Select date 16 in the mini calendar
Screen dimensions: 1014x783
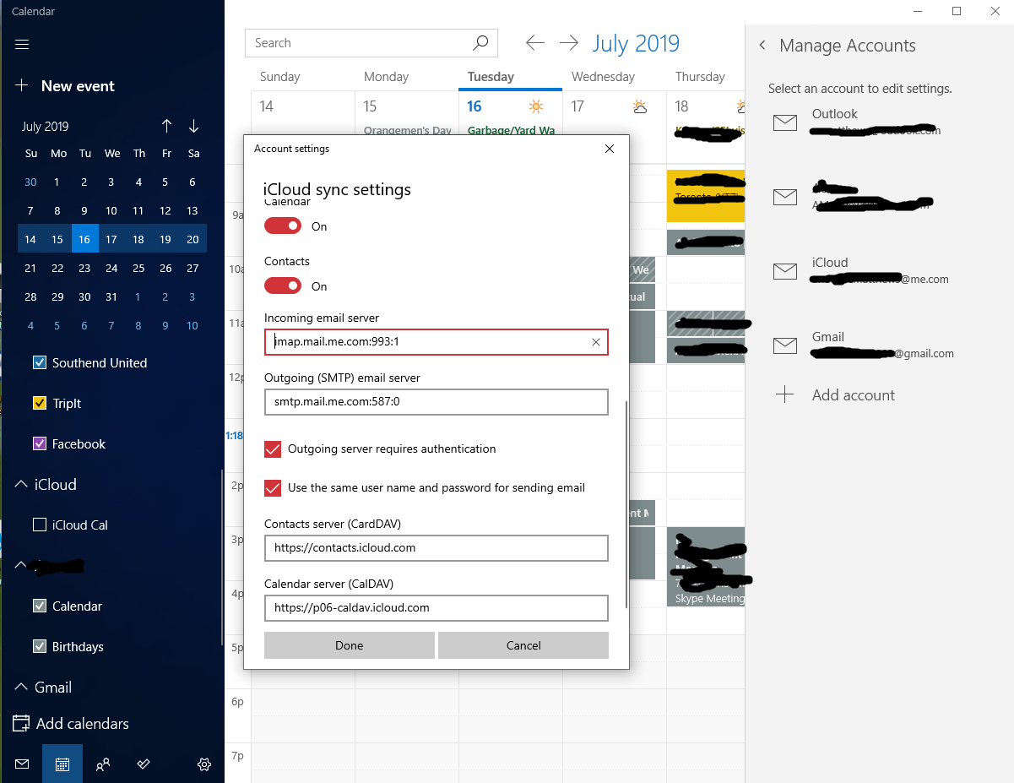[84, 239]
